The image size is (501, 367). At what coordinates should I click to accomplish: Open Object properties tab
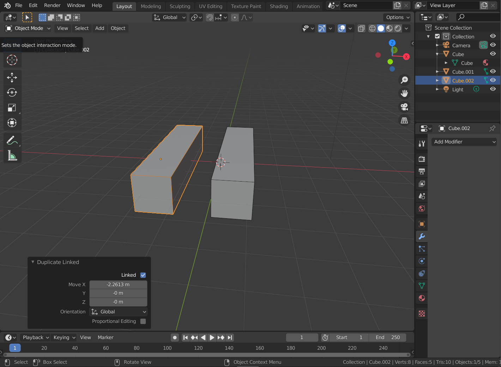click(422, 224)
